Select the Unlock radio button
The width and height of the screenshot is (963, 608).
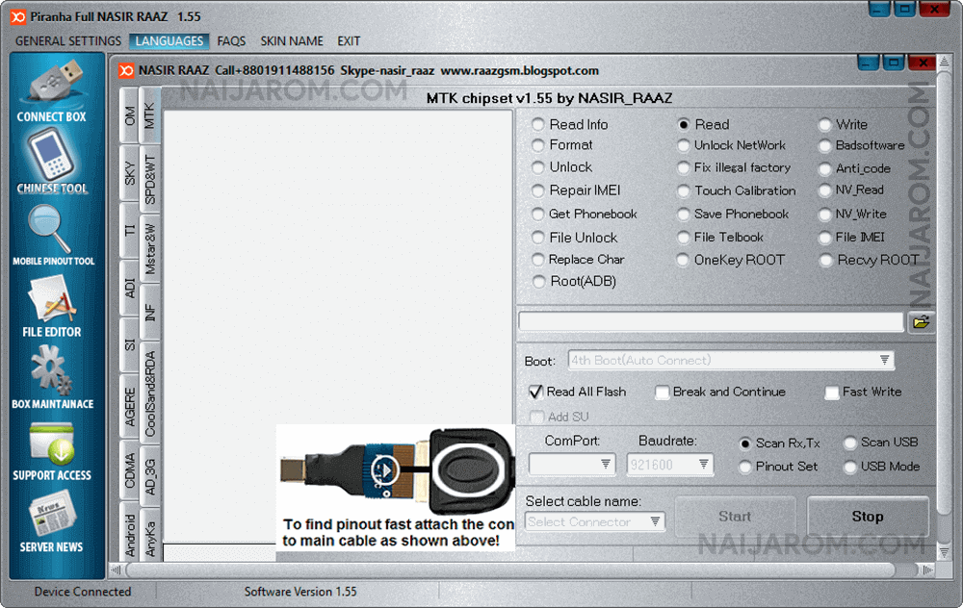coord(538,167)
